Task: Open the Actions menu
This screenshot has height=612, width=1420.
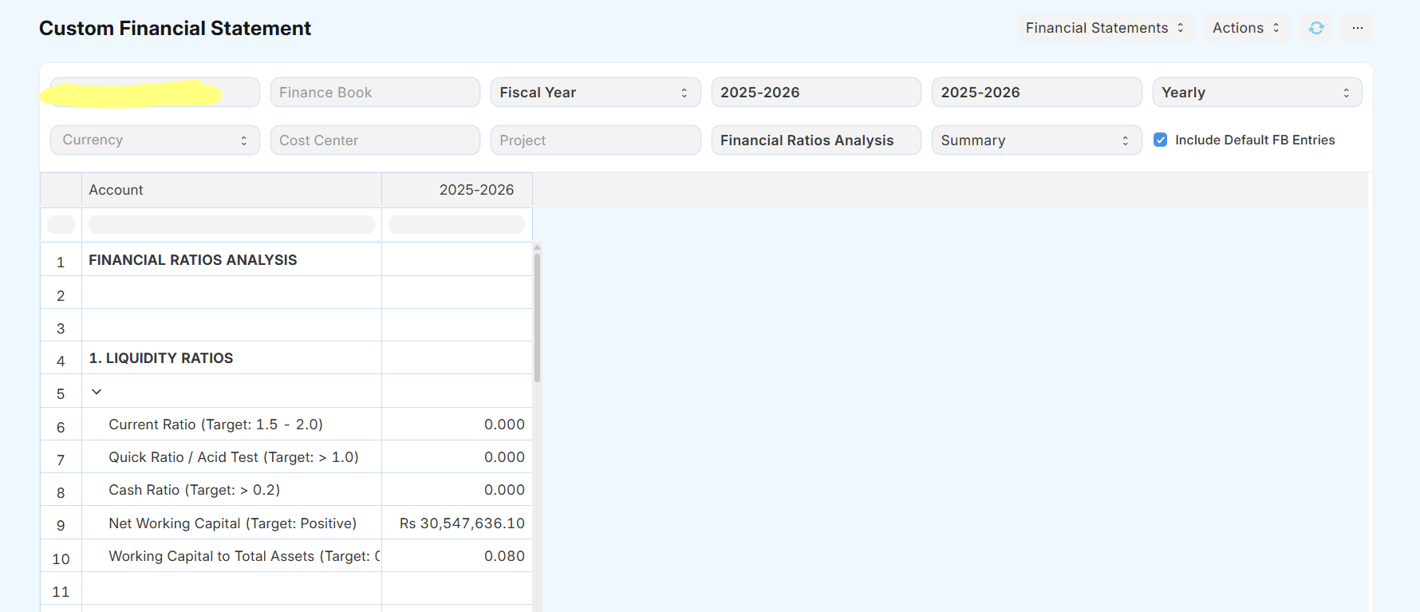Action: coord(1245,28)
